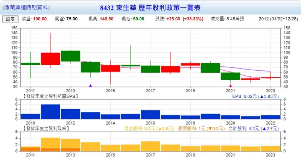Click the 發放年度之股利所屬EPS heading
Viewport: 301px width, 158px height.
pyautogui.click(x=50, y=96)
